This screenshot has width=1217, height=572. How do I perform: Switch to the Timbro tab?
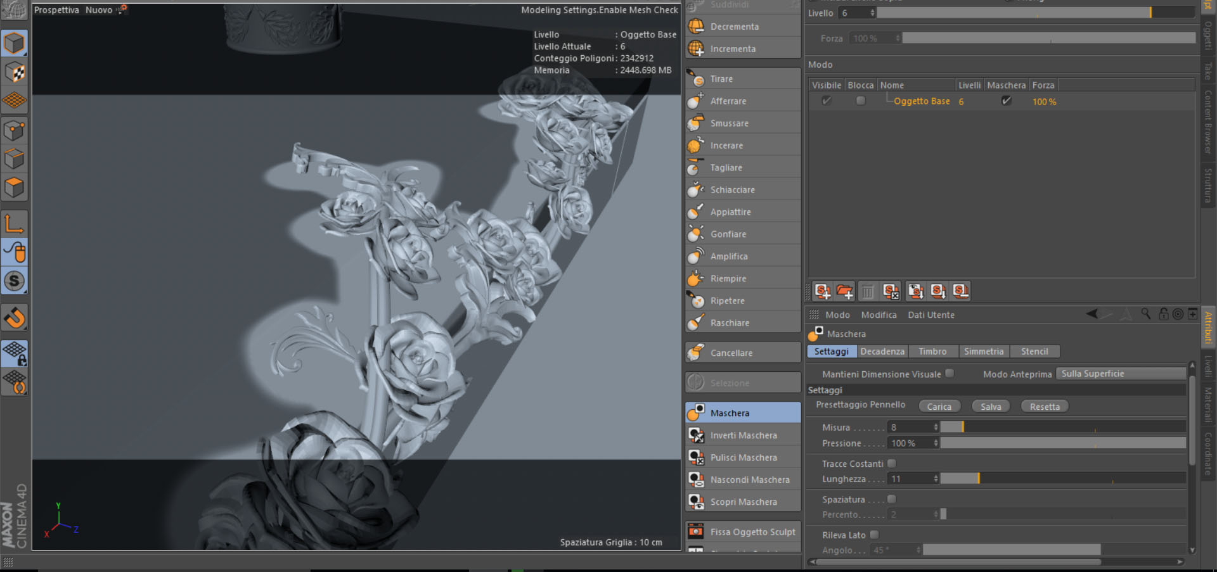coord(932,352)
